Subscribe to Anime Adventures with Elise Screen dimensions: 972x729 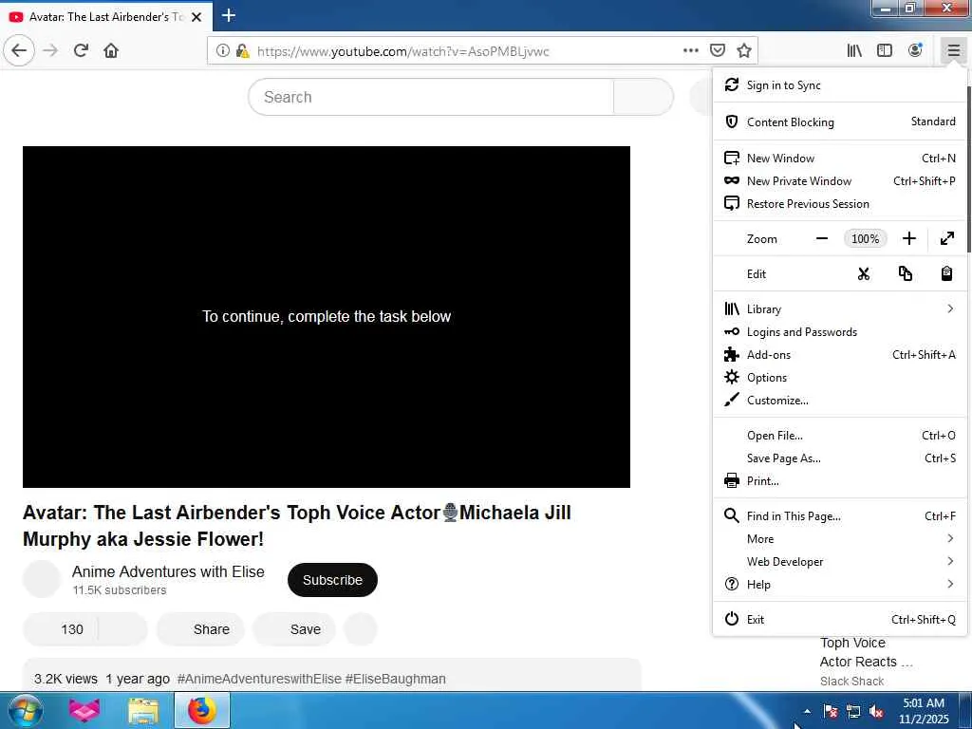tap(332, 580)
